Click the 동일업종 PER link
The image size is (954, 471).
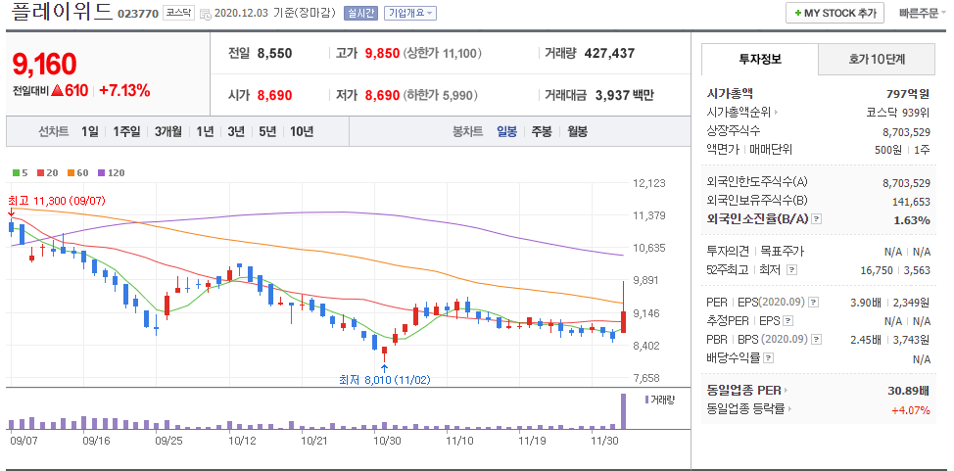pyautogui.click(x=743, y=391)
